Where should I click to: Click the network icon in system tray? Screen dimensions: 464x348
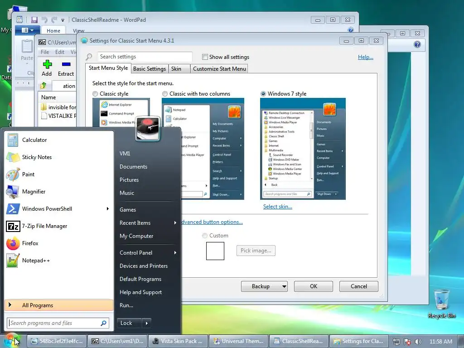click(x=396, y=342)
